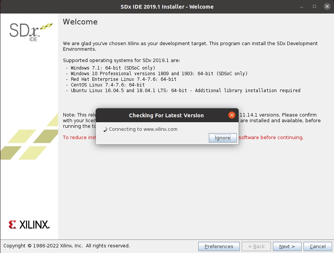Maximize the installer window
Screen dimensions: 334x253
[x=314, y=7]
